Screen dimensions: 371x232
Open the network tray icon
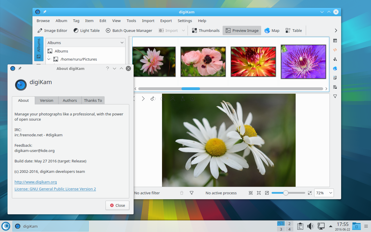coord(321,226)
